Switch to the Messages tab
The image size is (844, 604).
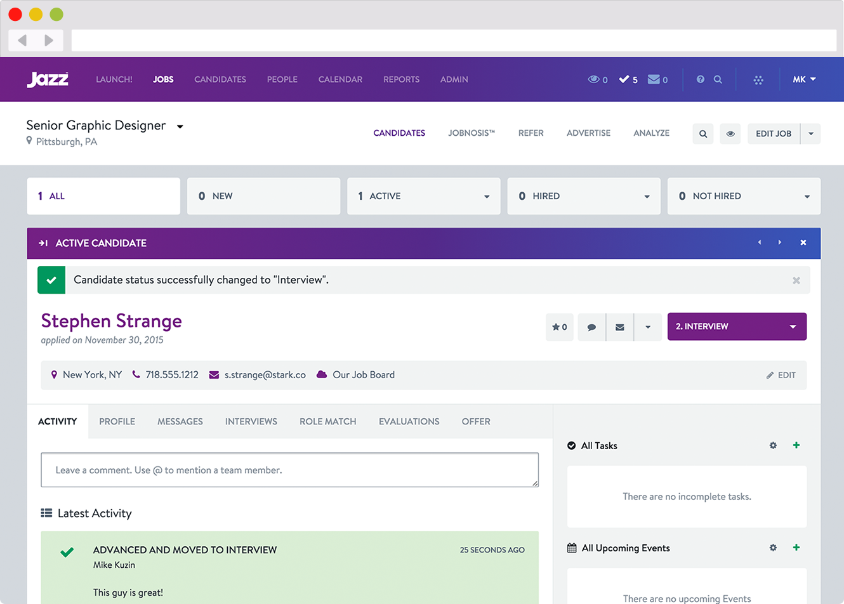[180, 421]
